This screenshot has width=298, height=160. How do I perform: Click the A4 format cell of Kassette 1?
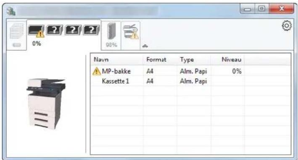click(150, 81)
